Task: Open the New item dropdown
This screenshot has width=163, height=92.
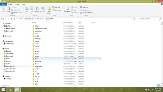Action: (57, 7)
